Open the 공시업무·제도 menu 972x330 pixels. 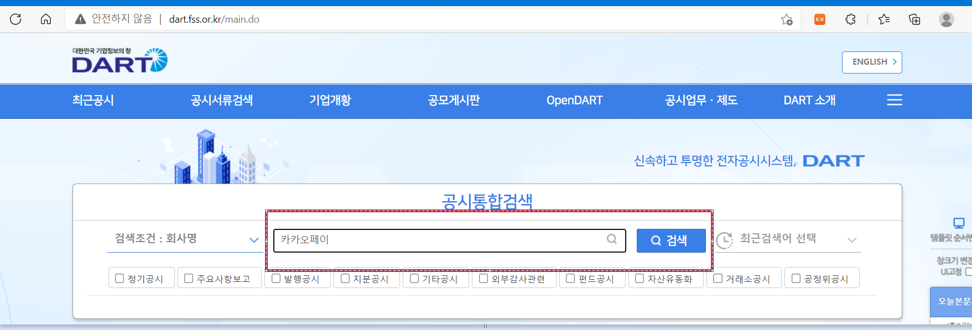tap(701, 100)
